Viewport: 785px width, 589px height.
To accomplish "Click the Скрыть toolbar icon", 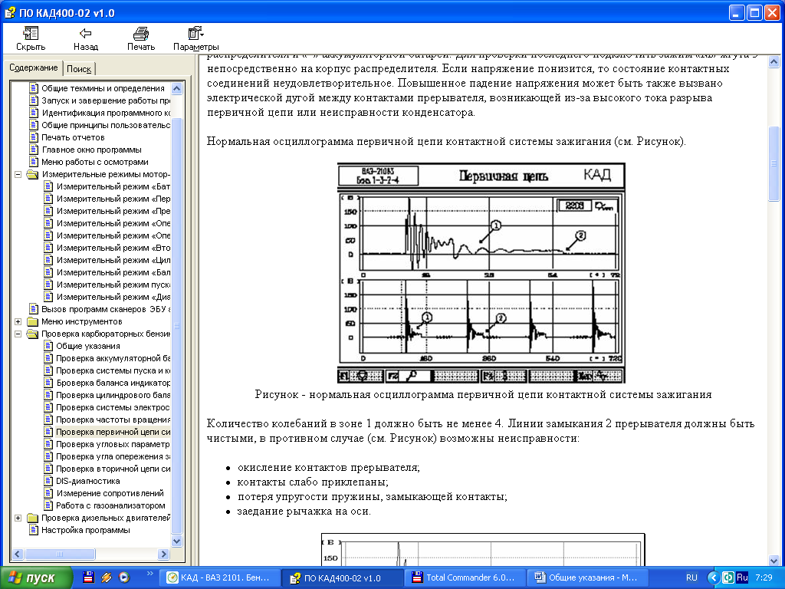I will point(31,34).
